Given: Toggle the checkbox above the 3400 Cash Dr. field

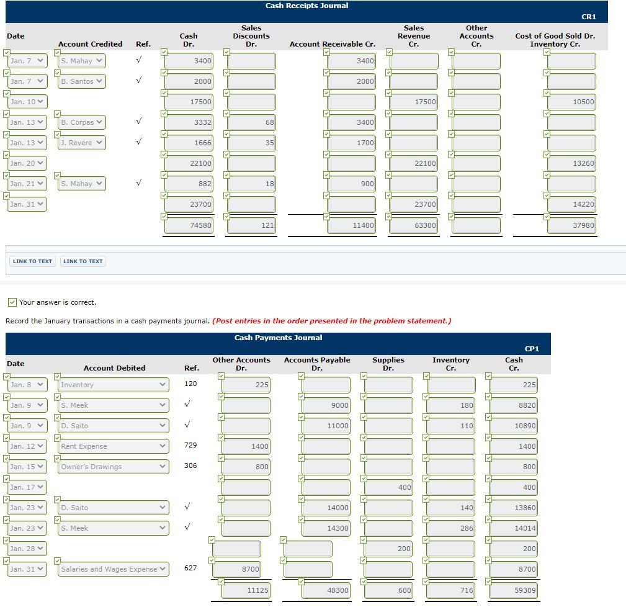Looking at the screenshot, I should coord(164,52).
